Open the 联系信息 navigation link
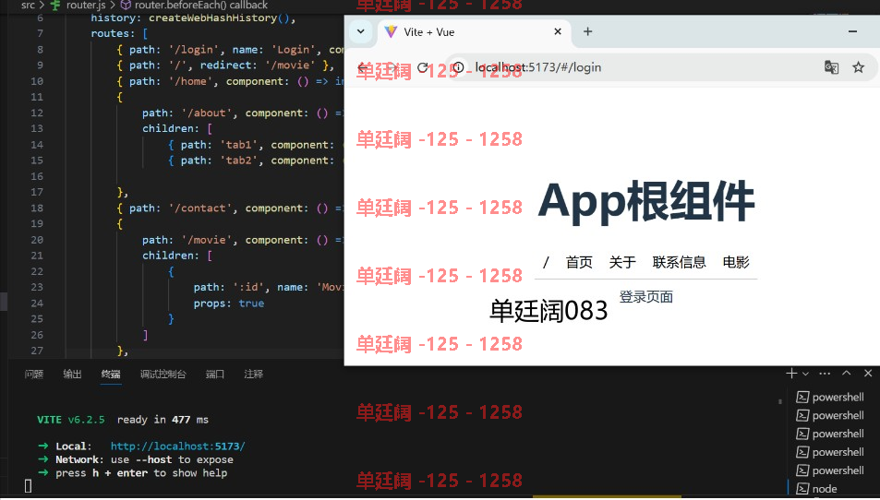Image resolution: width=880 pixels, height=500 pixels. 679,262
